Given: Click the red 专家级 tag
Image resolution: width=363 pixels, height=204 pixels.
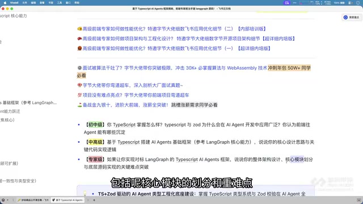Looking at the screenshot, I should point(95,159).
